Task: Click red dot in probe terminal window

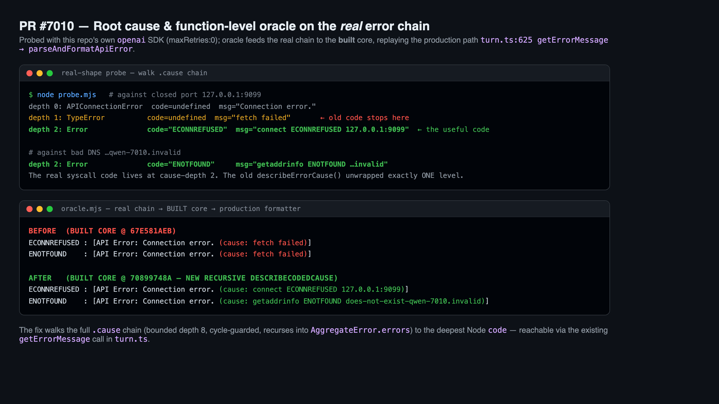Action: 29,73
